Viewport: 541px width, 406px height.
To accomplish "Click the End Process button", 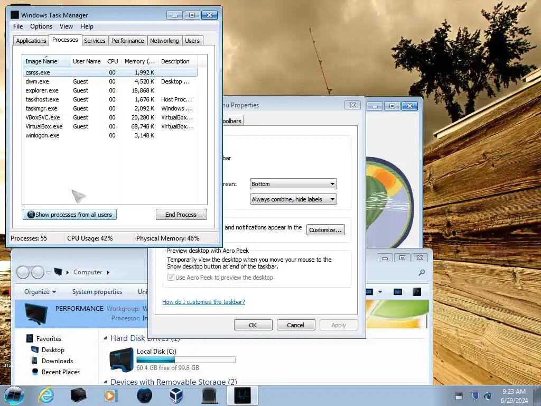I will pos(181,215).
